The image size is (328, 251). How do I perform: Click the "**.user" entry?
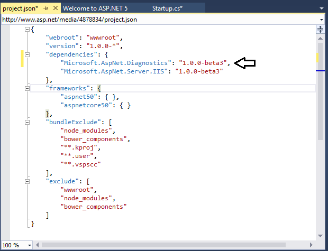click(77, 156)
